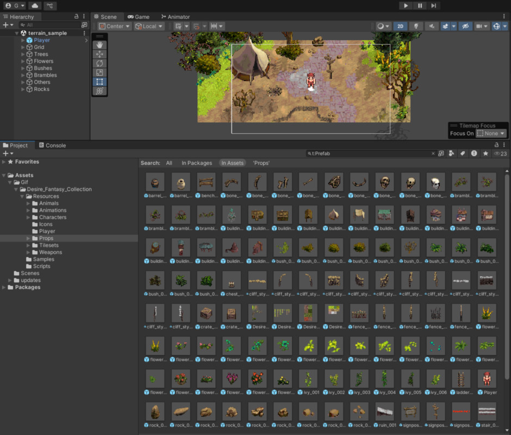Open the version control icon

pos(49,5)
